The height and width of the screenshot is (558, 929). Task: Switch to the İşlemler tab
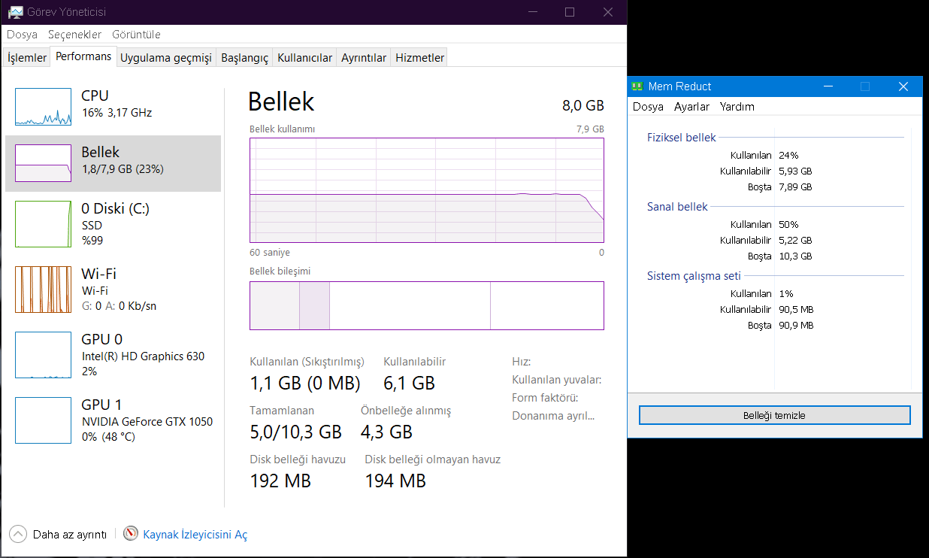click(27, 58)
